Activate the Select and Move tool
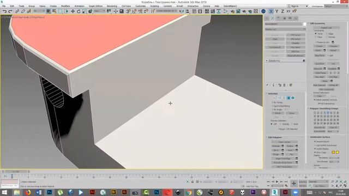Screen dimensions: 349x196 point(73,11)
